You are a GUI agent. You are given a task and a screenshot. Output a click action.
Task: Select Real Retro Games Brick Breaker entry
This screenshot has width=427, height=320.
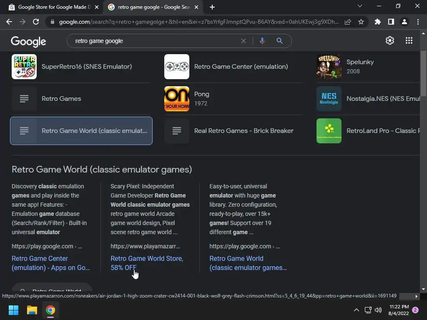coord(234,131)
